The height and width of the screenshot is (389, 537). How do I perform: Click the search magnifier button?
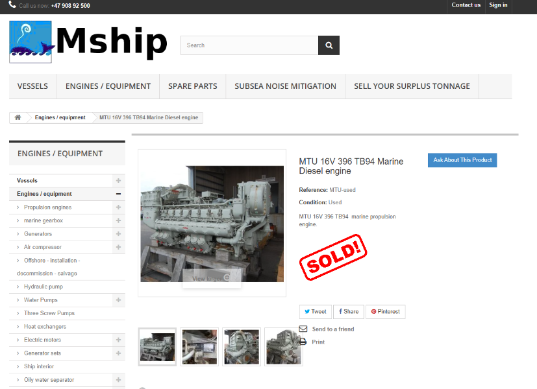(x=329, y=45)
